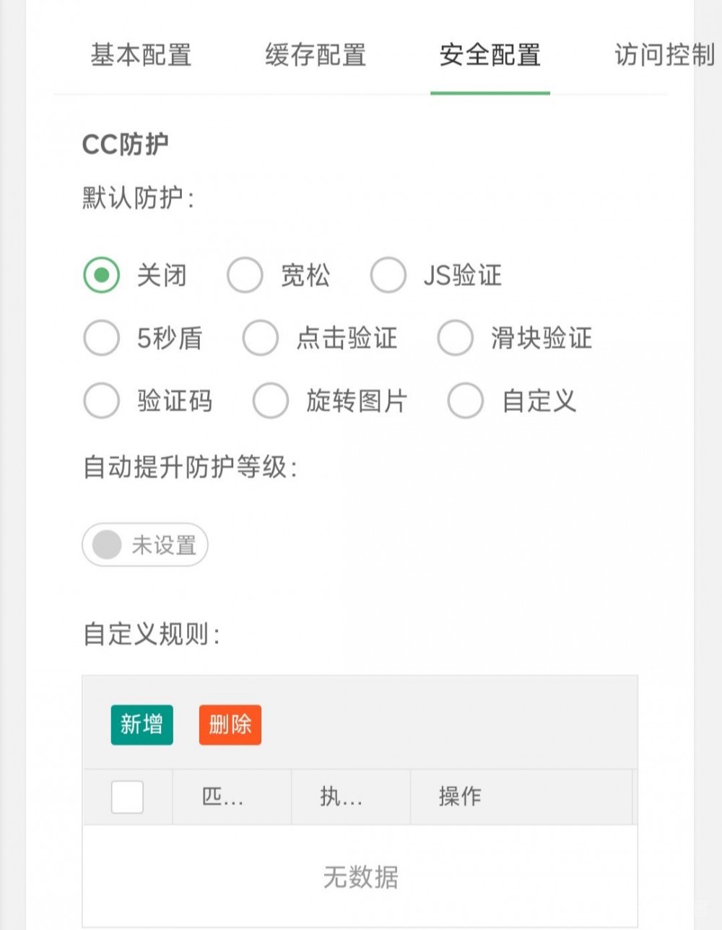Screen dimensions: 722x930
Task: Choose 点击验证 option
Action: click(x=259, y=337)
